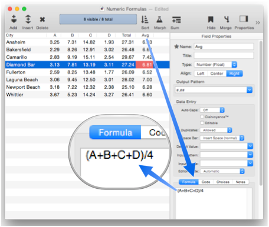
Task: Click the empty Title input field
Action: (224, 55)
